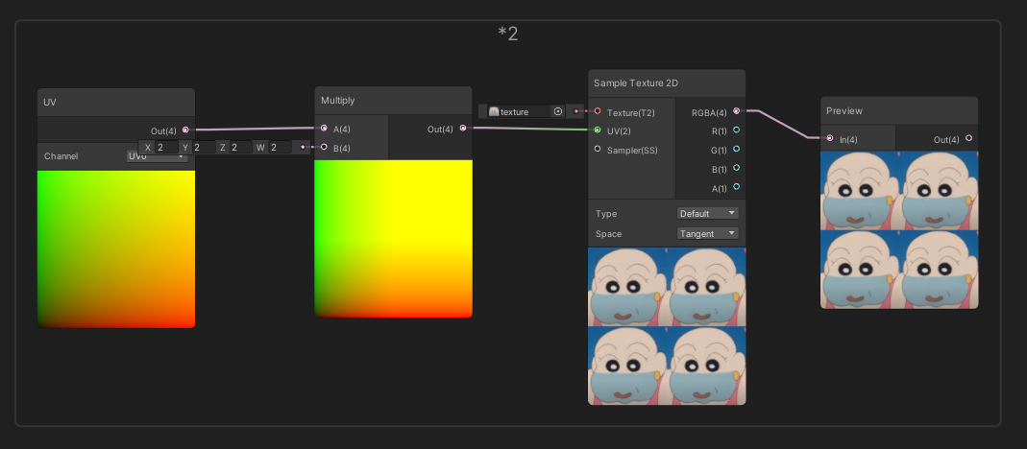The height and width of the screenshot is (449, 1027).
Task: Click the Type label in Sample Texture 2D
Action: [x=606, y=214]
